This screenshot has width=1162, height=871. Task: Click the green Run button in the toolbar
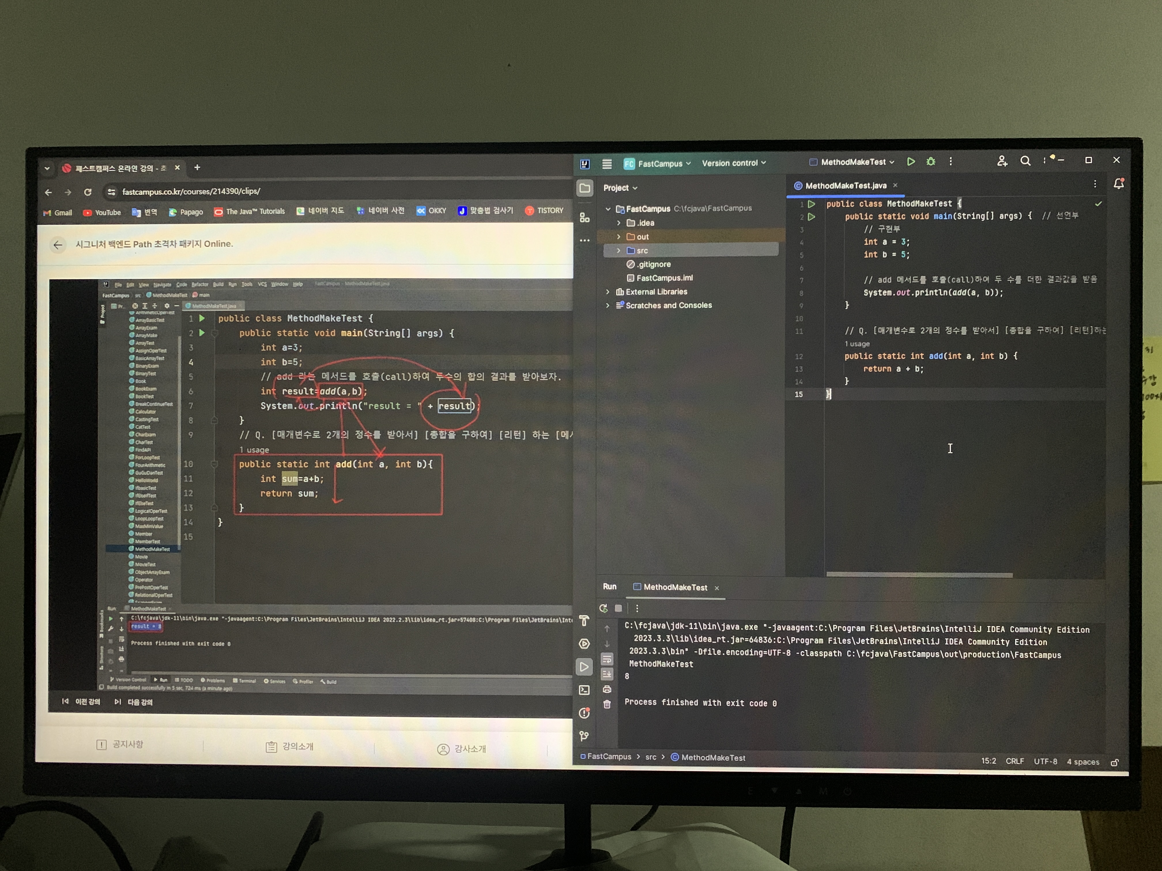[911, 162]
